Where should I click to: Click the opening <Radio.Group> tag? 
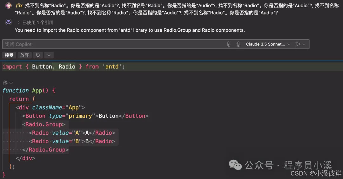[x=44, y=125]
